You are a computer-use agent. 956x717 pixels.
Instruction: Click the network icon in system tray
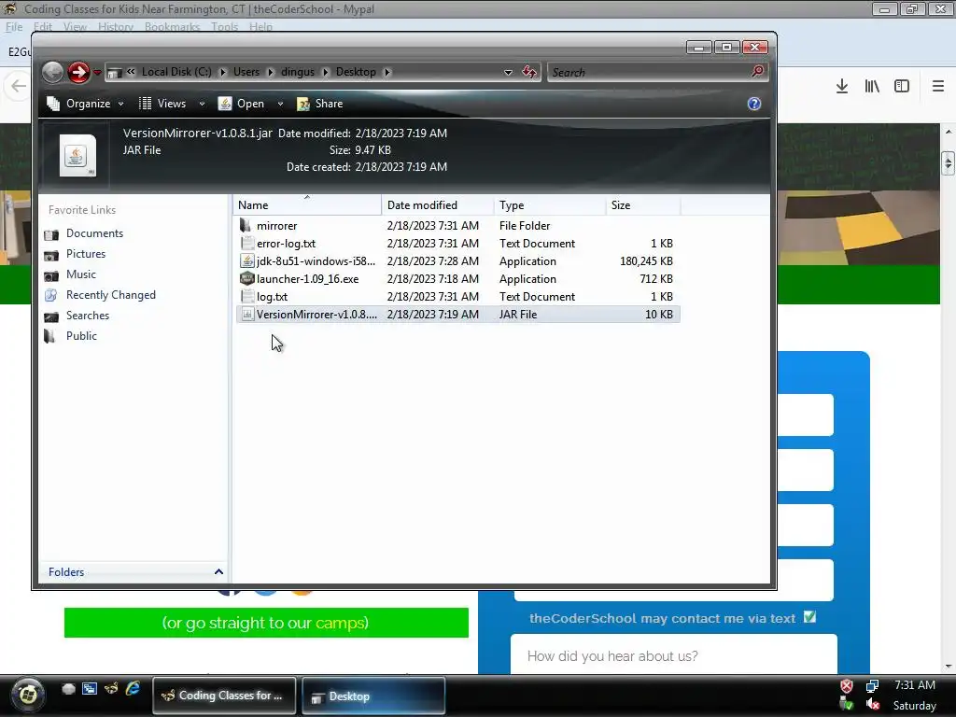(x=873, y=686)
